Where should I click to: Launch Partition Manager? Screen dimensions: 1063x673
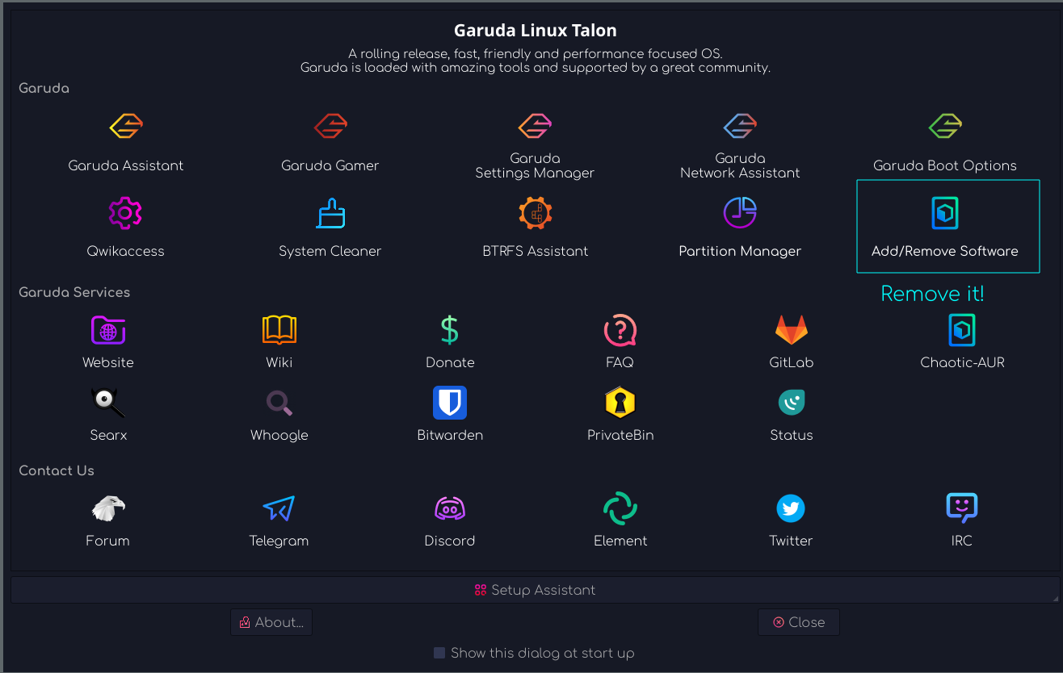pyautogui.click(x=739, y=213)
